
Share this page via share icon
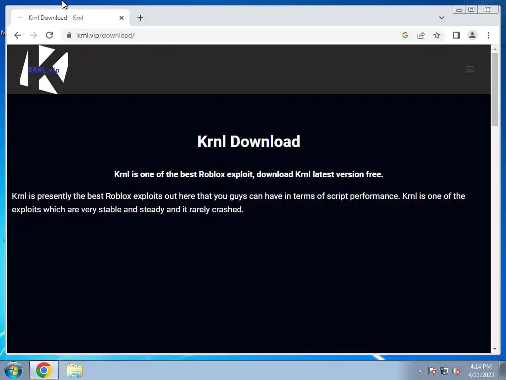click(x=421, y=35)
